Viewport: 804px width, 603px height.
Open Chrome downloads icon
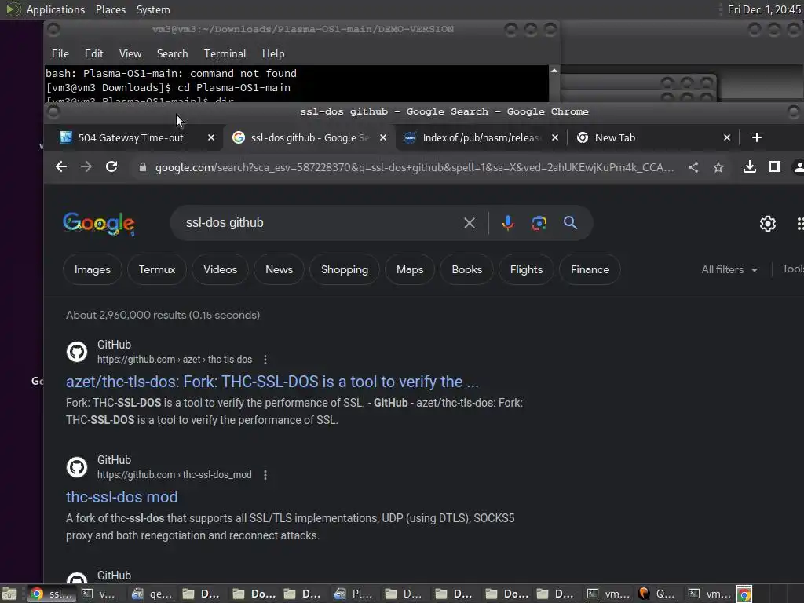coord(750,166)
